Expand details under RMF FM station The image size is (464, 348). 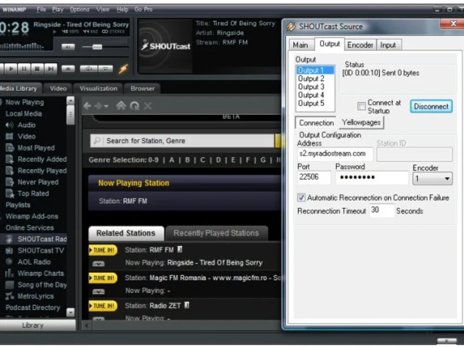click(98, 264)
